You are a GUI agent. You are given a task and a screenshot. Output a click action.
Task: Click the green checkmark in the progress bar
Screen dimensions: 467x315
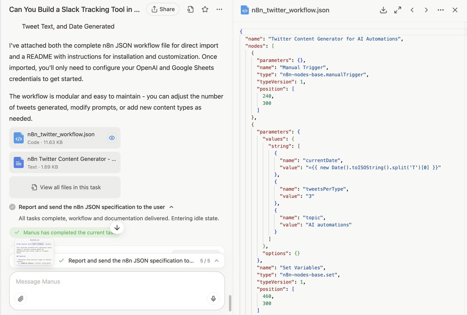pyautogui.click(x=61, y=261)
